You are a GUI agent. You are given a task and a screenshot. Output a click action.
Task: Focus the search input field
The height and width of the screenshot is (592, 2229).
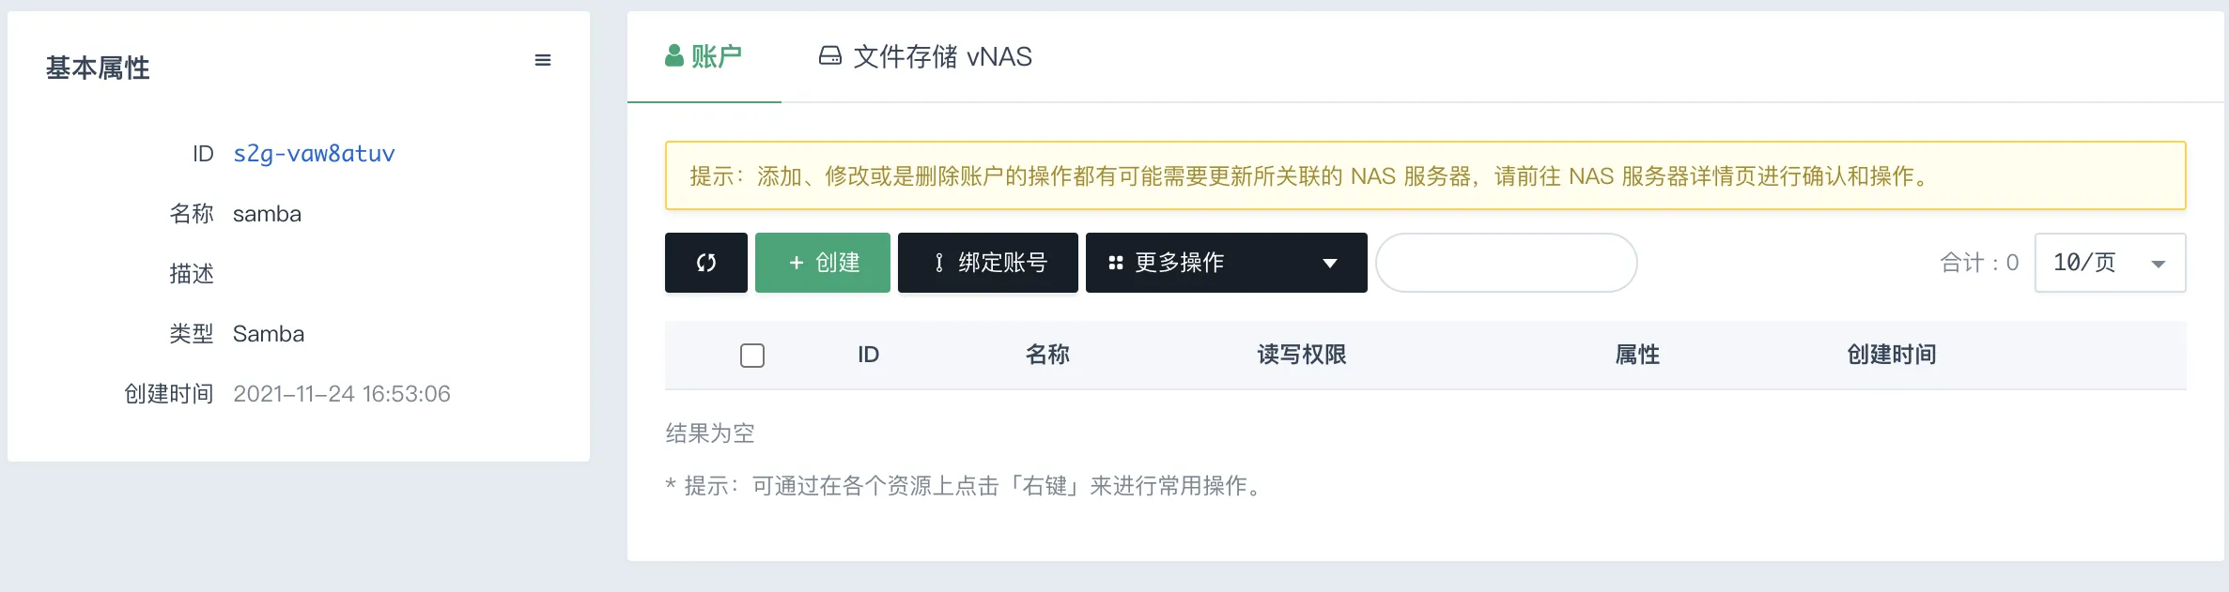tap(1507, 263)
